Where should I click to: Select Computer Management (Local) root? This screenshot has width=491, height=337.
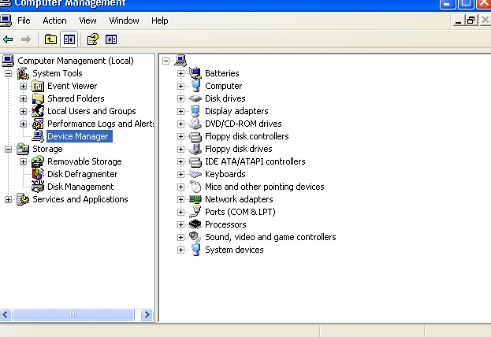(x=76, y=61)
